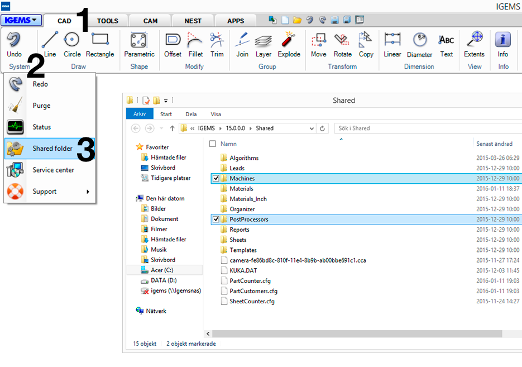Image resolution: width=522 pixels, height=367 pixels.
Task: Click the Up arrow in Explorer navigation
Action: point(172,128)
